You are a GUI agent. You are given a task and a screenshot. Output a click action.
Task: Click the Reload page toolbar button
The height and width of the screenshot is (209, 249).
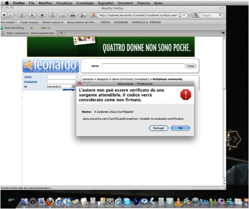click(22, 15)
